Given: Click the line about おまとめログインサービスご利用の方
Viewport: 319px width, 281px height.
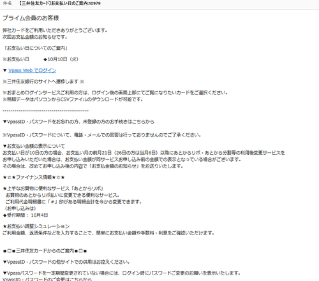Looking at the screenshot, I should [x=115, y=92].
